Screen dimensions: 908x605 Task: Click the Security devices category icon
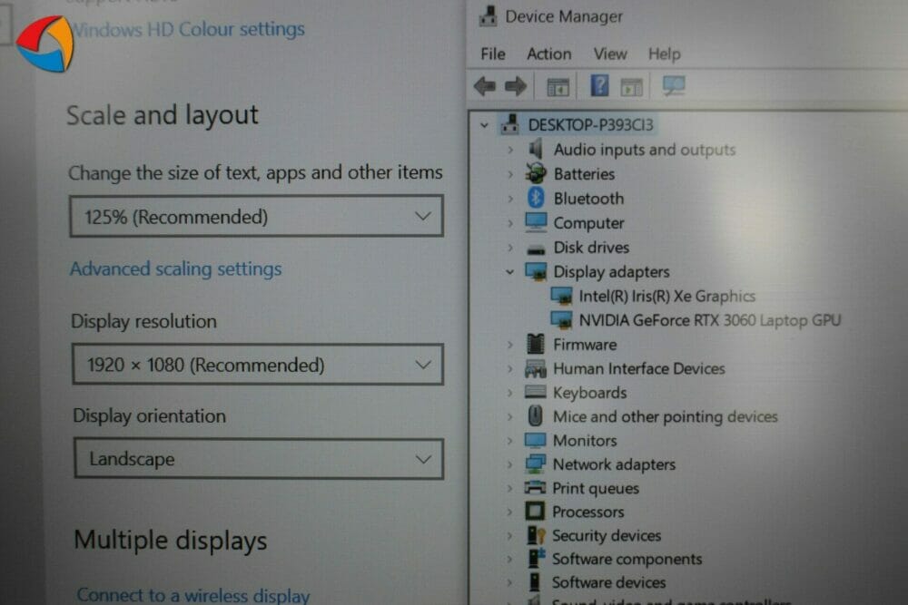tap(536, 535)
